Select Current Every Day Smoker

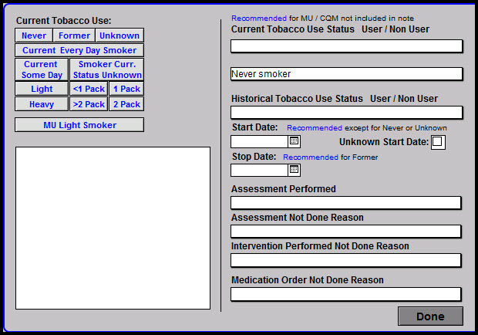tap(79, 50)
